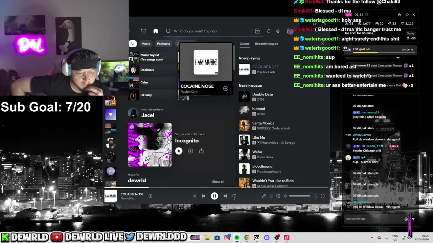Image resolution: width=433 pixels, height=243 pixels.
Task: Open Discord from the taskbar
Action: (267, 238)
